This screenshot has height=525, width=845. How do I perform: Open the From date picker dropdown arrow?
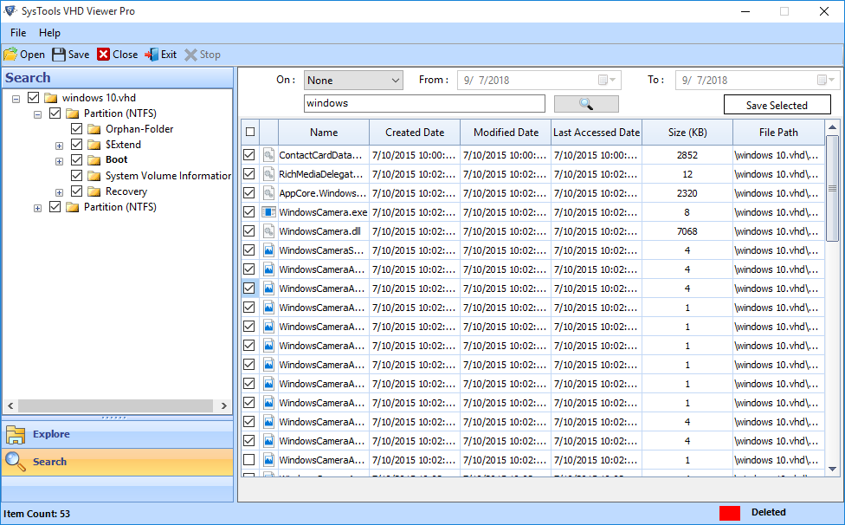tap(613, 81)
